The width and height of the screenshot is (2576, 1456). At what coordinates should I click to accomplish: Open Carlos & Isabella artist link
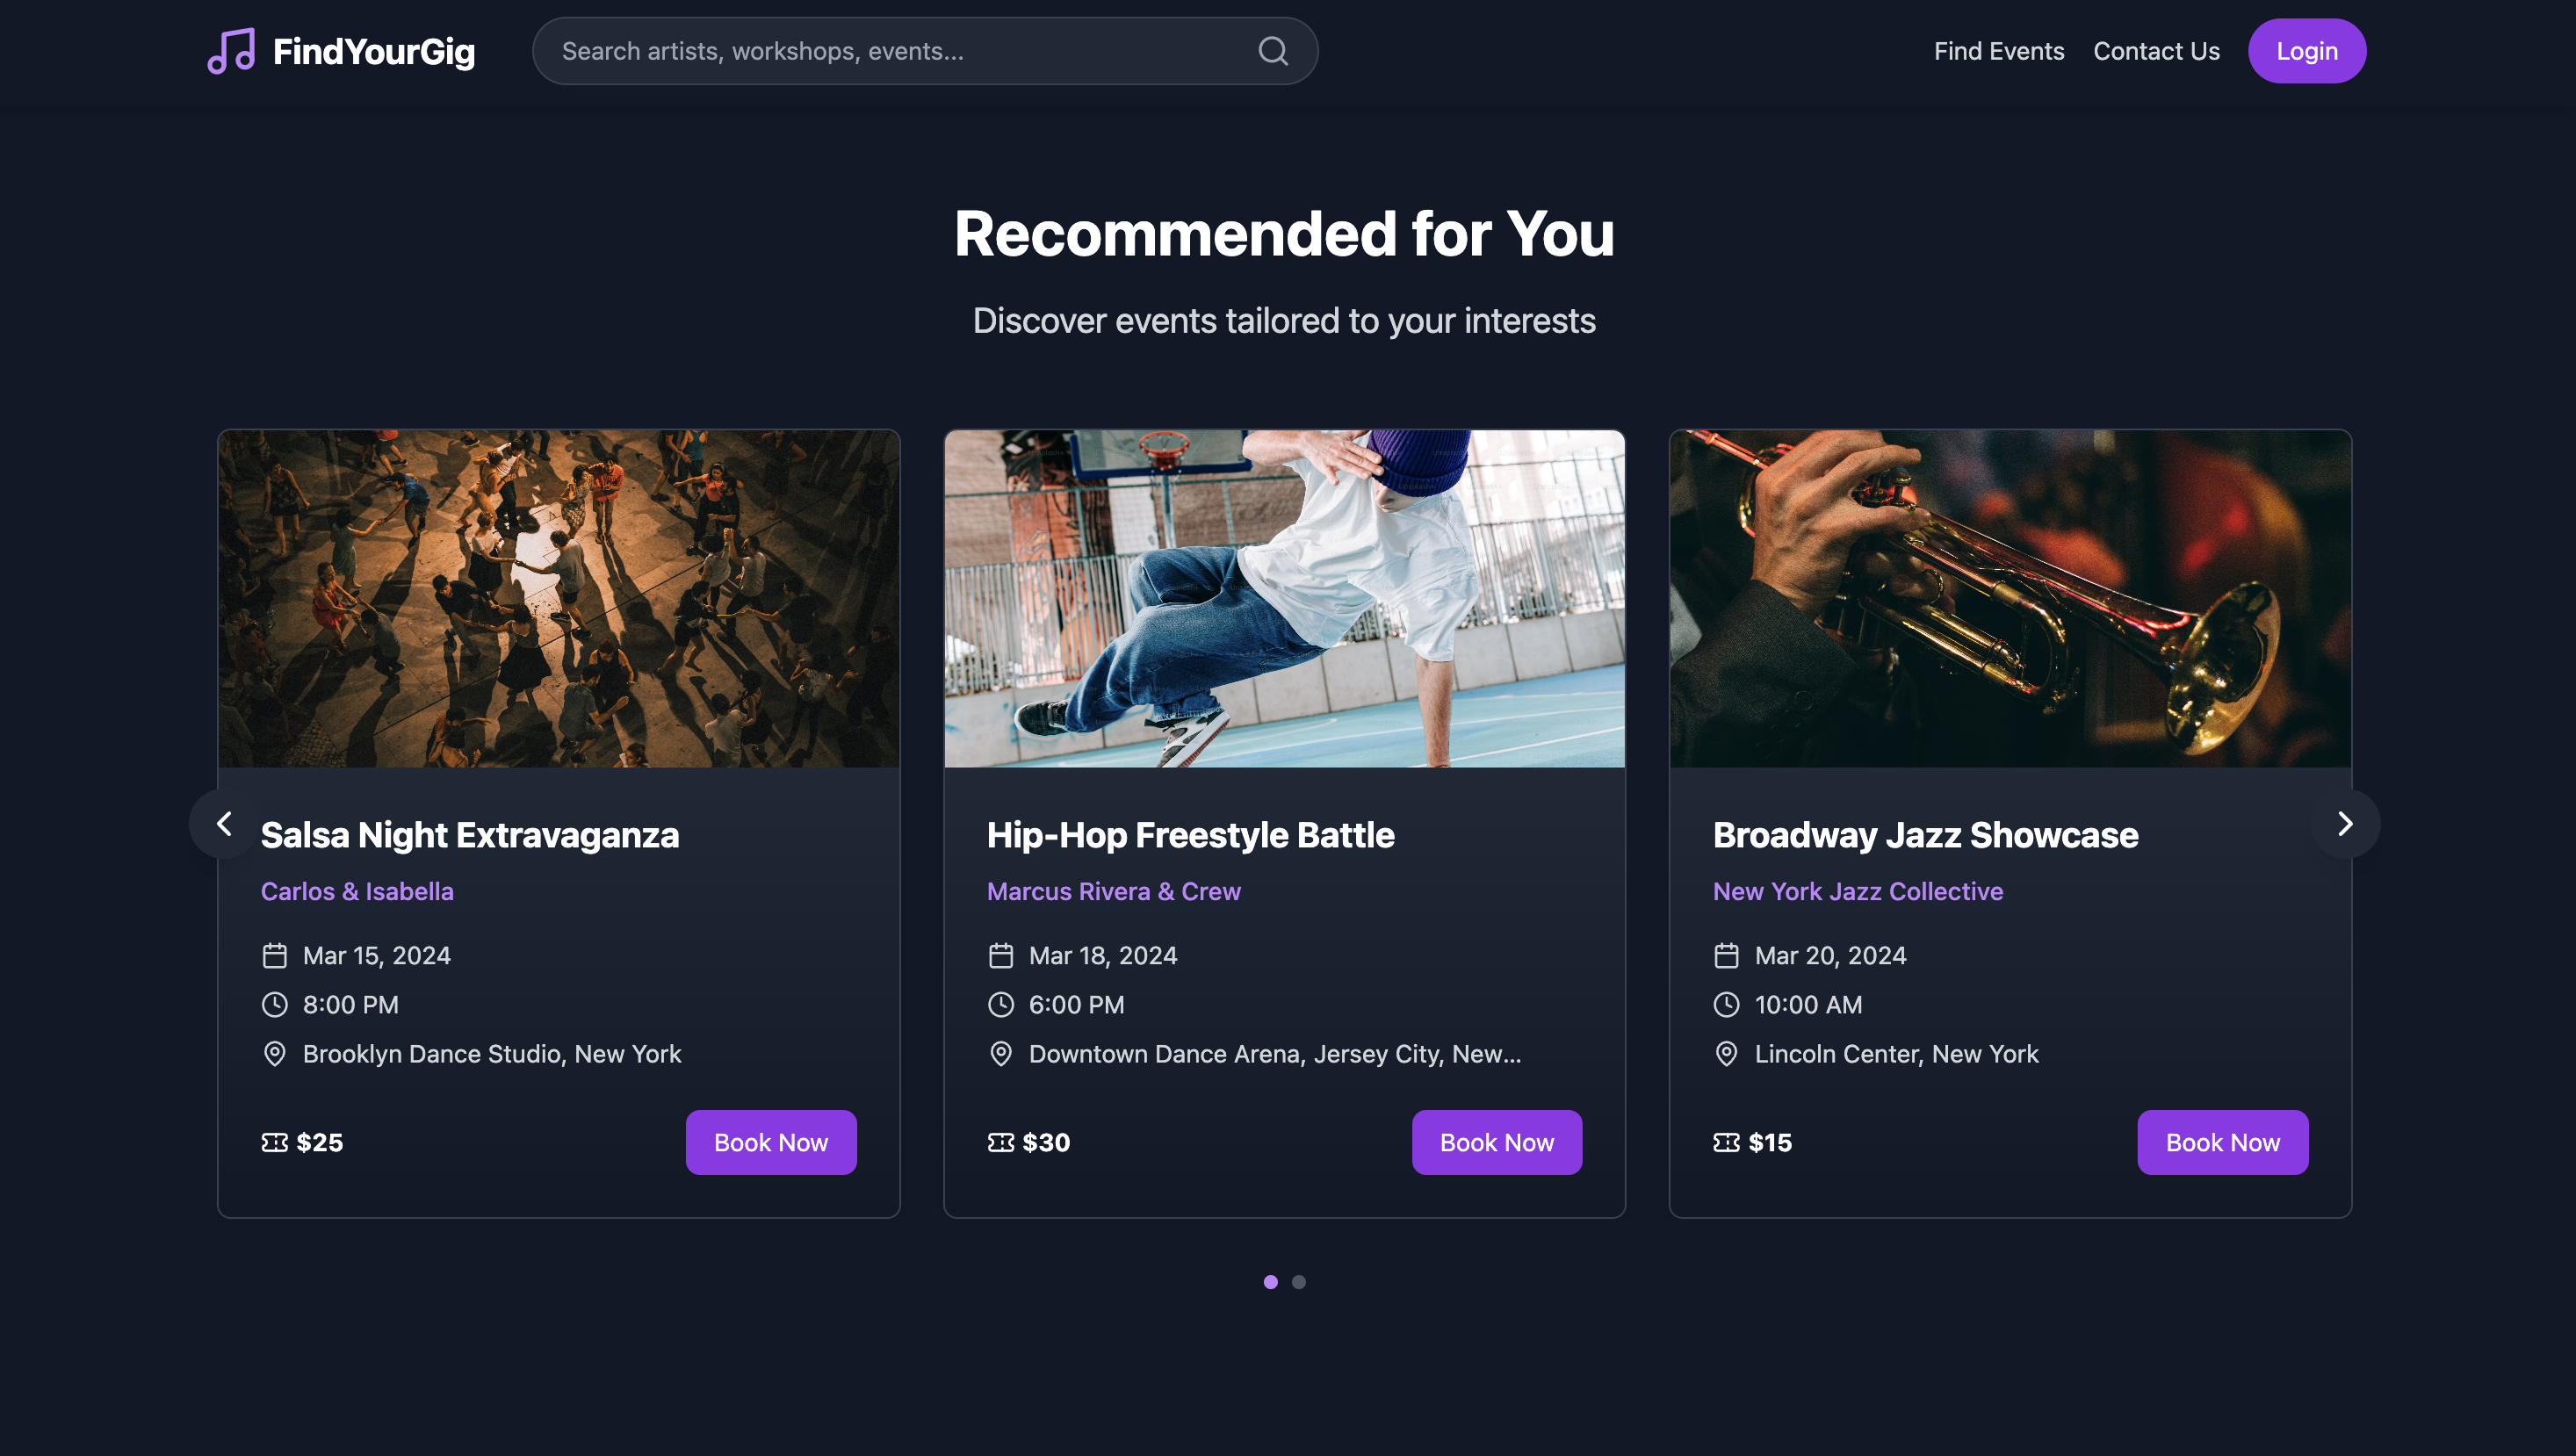(357, 891)
